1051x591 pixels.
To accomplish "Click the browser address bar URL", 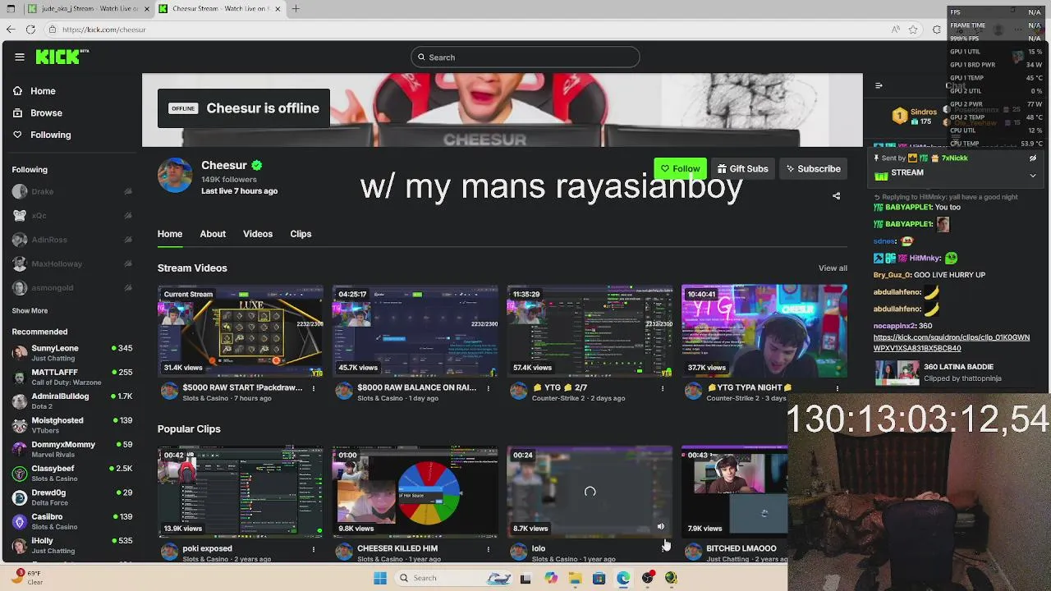I will click(103, 30).
